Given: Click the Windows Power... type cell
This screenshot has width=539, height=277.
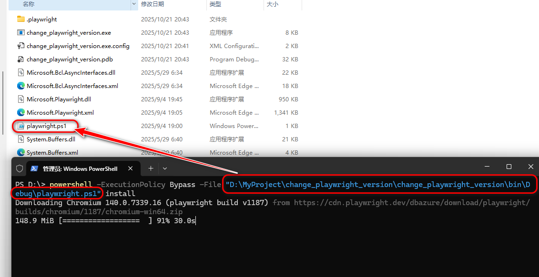Looking at the screenshot, I should (234, 126).
